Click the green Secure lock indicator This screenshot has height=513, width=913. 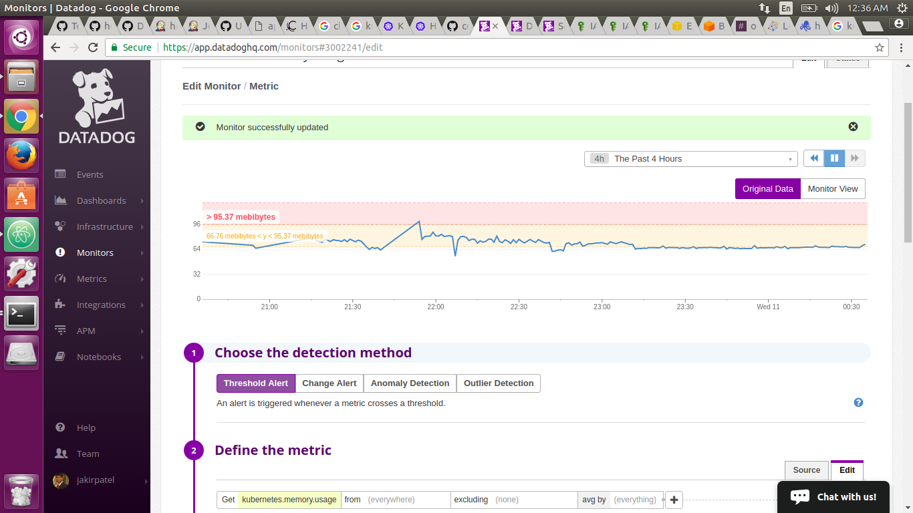(x=131, y=47)
